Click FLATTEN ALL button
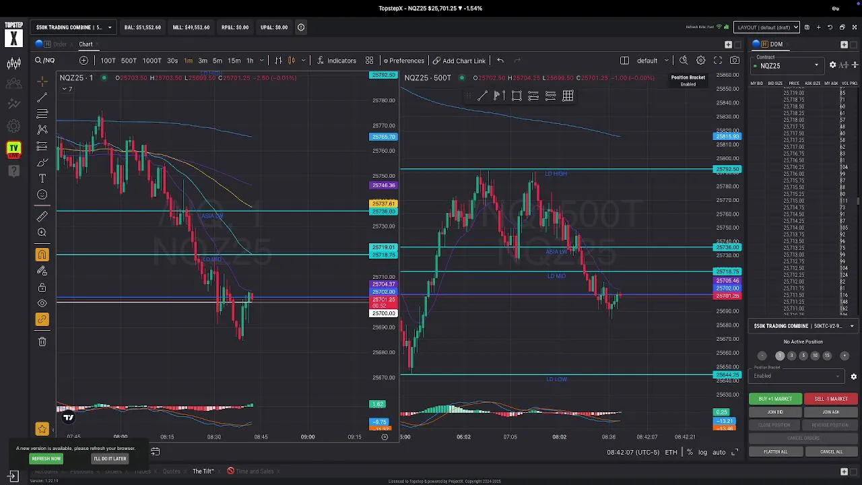 [775, 452]
